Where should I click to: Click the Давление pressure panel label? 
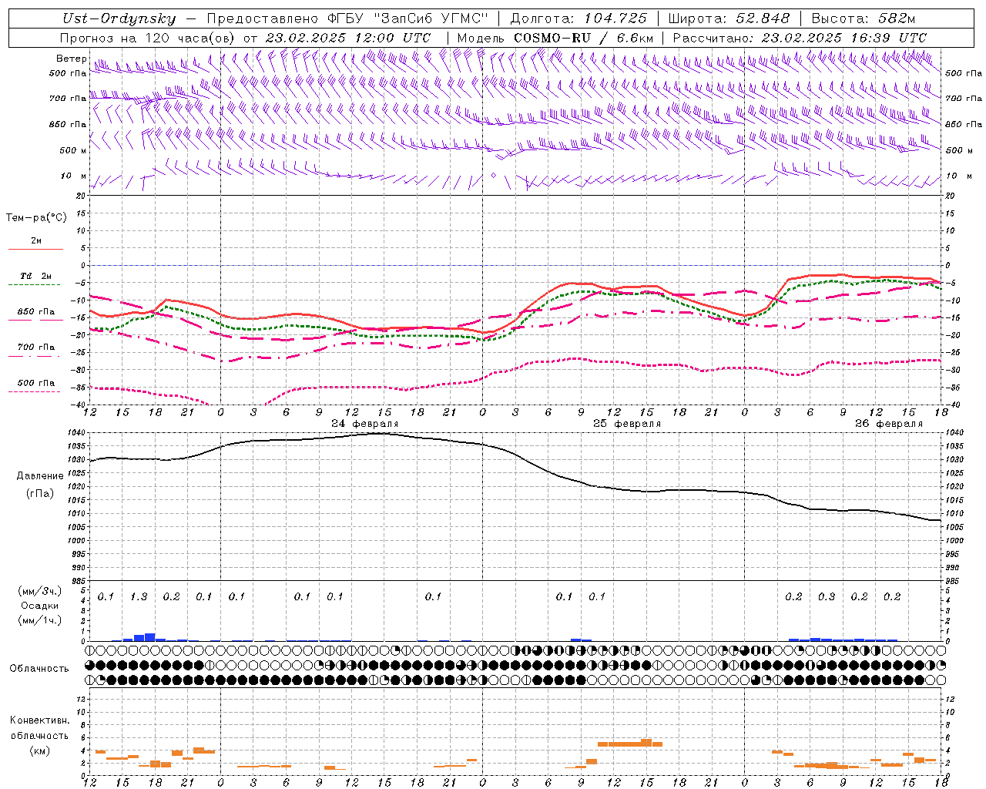coord(40,476)
